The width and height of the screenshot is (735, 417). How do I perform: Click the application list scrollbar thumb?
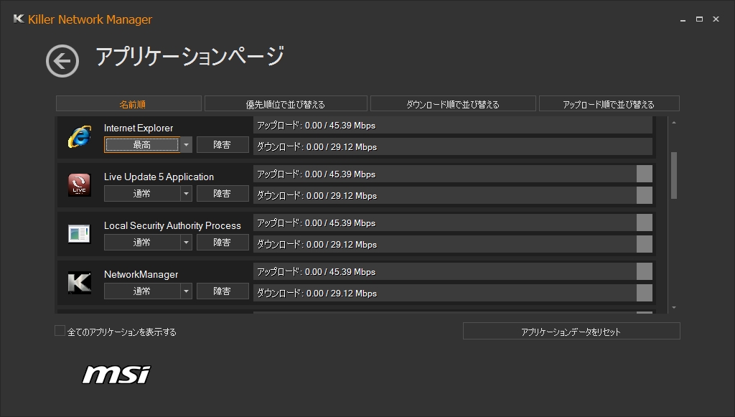click(x=673, y=175)
